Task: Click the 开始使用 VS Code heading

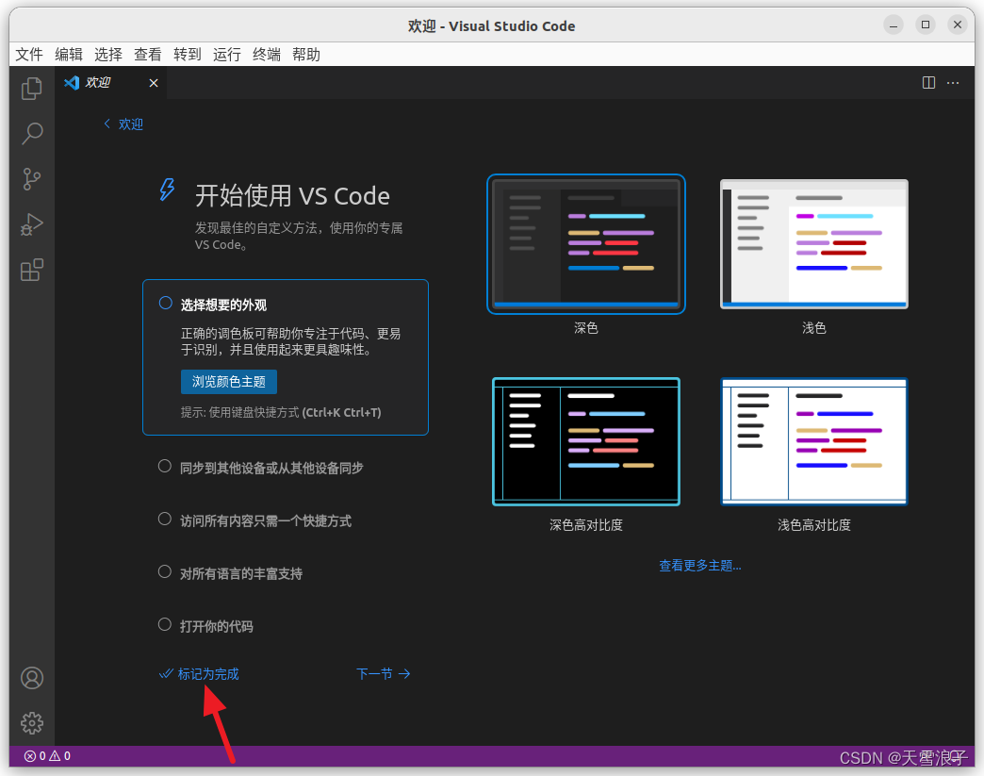Action: [x=292, y=196]
